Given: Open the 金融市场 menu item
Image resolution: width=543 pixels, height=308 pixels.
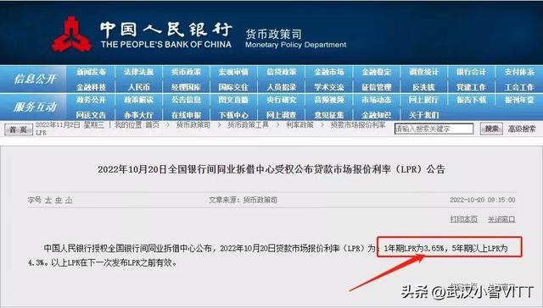Looking at the screenshot, I should (x=329, y=72).
